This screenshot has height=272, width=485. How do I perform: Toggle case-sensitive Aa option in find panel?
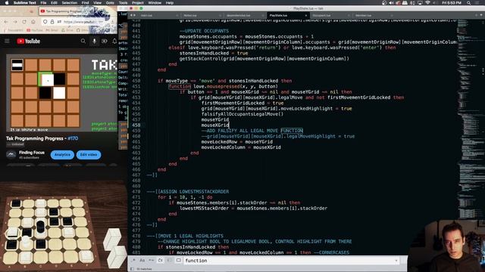(x=142, y=261)
